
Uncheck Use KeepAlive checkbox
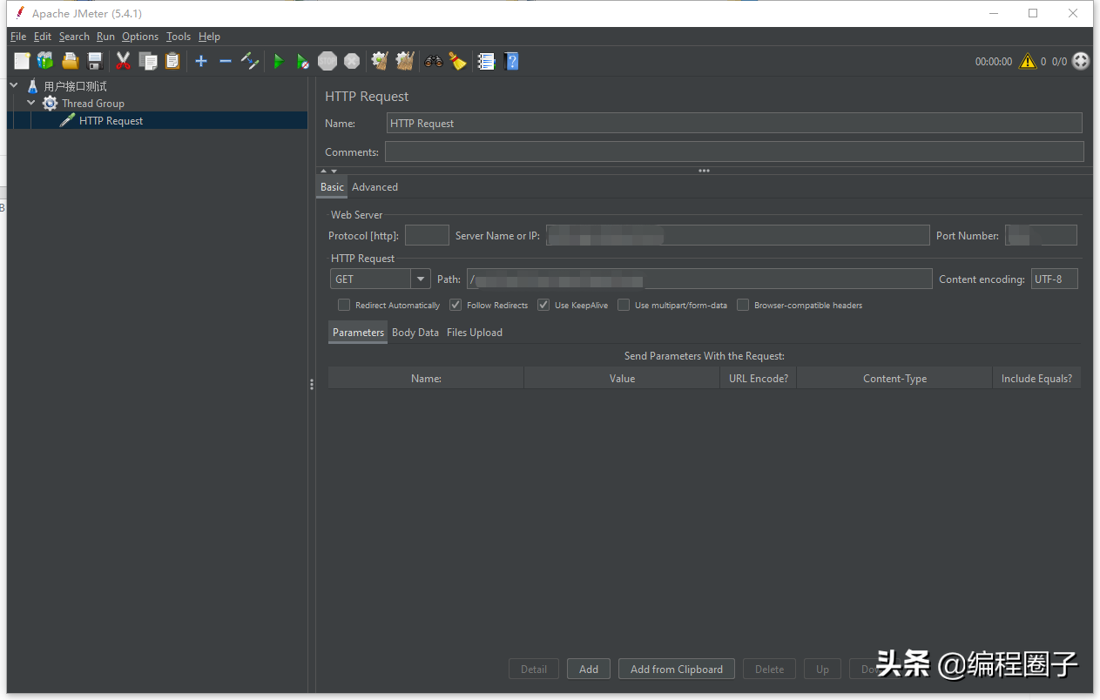pyautogui.click(x=543, y=305)
